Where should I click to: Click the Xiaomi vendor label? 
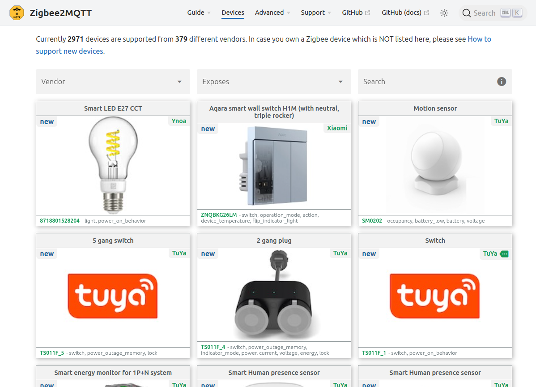click(x=337, y=128)
